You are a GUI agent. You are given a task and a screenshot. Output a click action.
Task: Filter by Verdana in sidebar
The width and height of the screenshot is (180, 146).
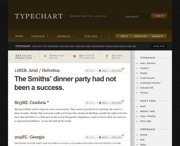point(144,93)
